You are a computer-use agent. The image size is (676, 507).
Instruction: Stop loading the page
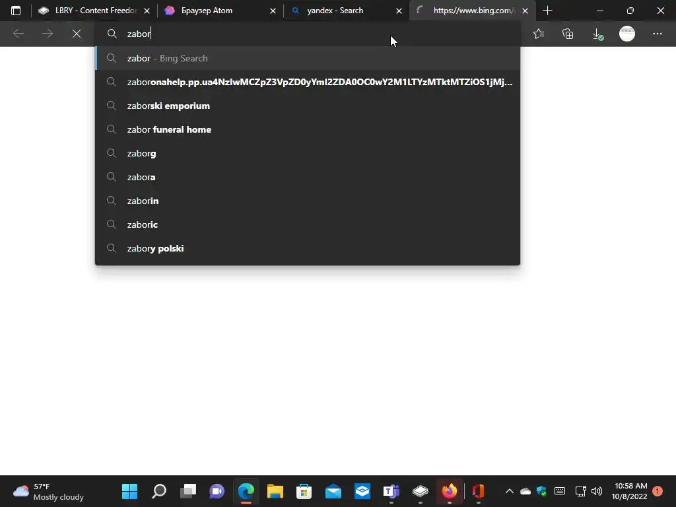pyautogui.click(x=77, y=34)
